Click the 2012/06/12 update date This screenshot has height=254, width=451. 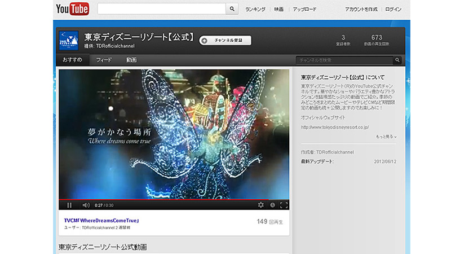coord(385,161)
